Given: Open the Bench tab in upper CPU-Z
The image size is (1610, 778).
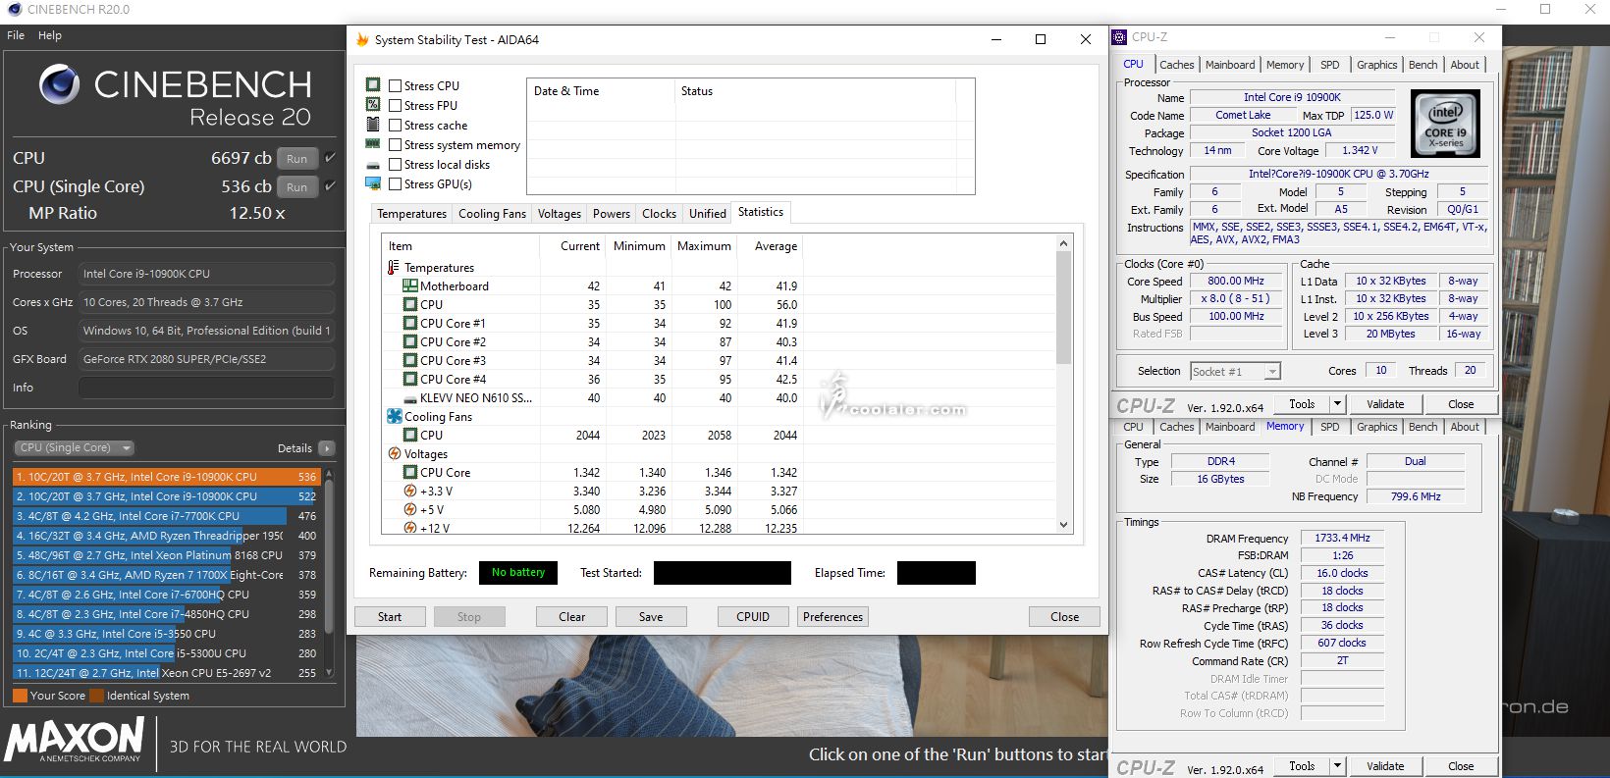Looking at the screenshot, I should (x=1422, y=65).
